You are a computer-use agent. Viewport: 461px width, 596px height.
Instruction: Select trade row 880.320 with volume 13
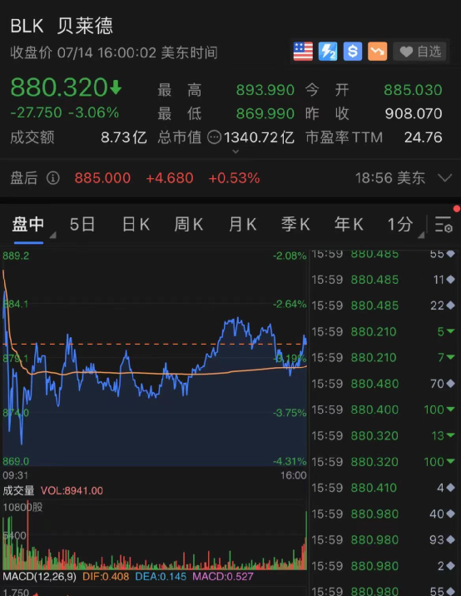click(x=384, y=435)
